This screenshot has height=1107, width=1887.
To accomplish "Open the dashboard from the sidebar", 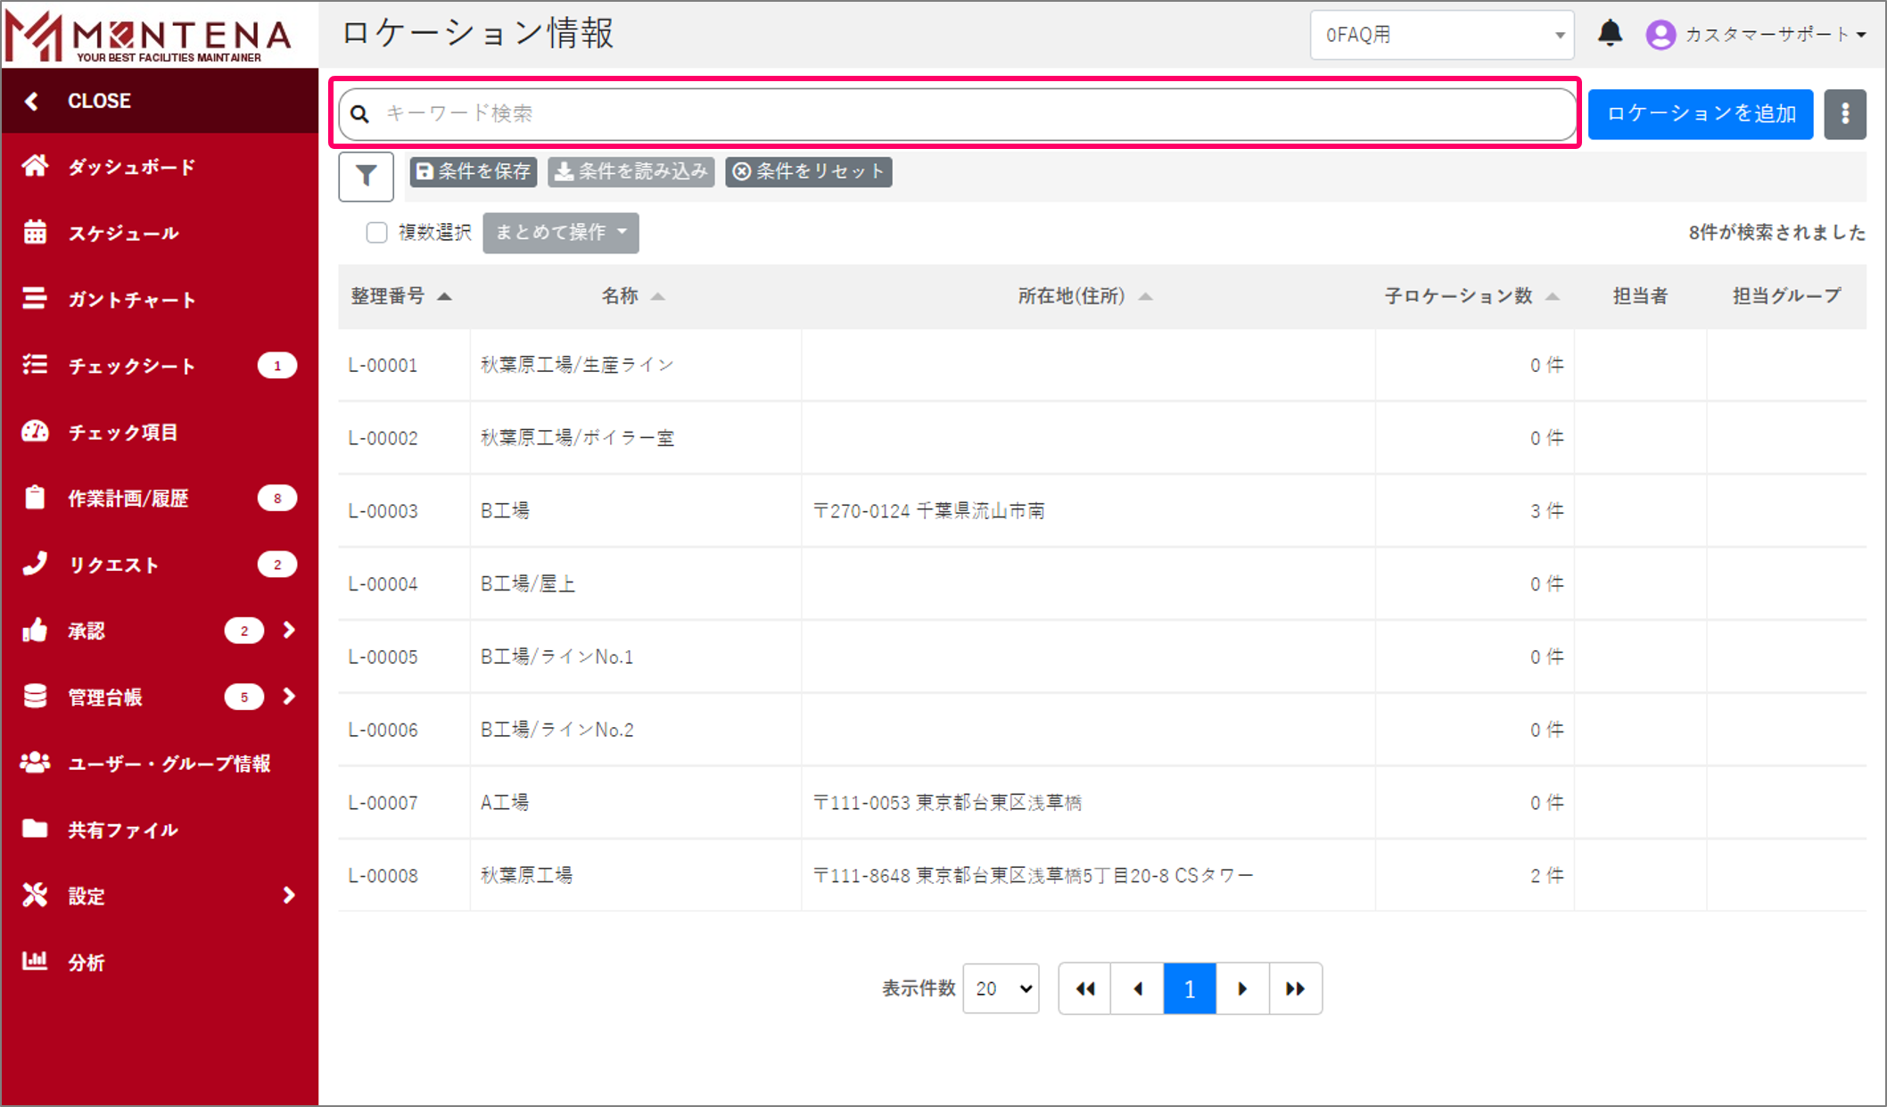I will (130, 167).
